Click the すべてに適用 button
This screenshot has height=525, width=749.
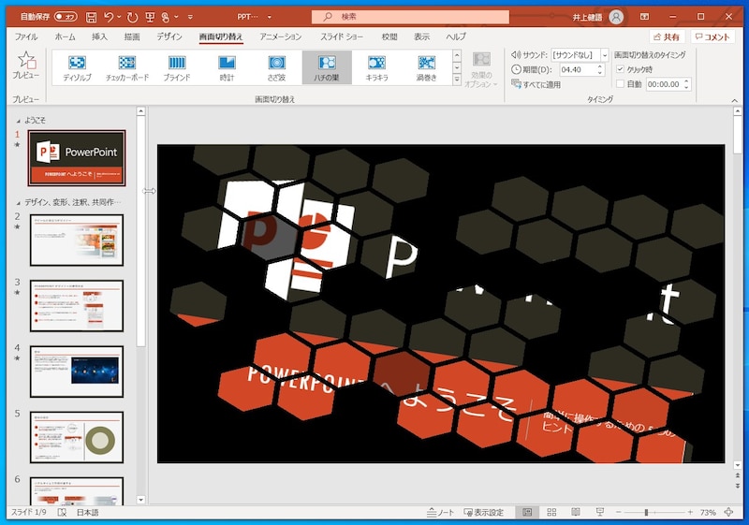[x=536, y=84]
